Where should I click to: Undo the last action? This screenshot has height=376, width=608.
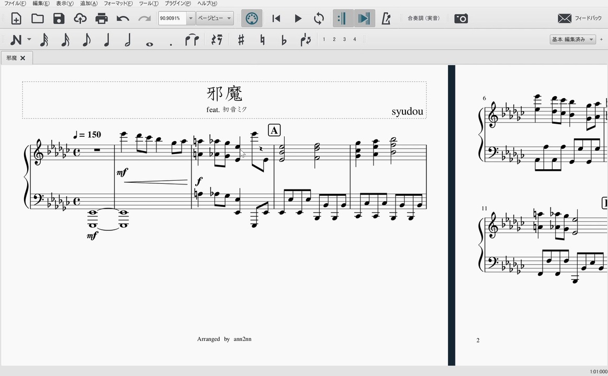tap(123, 19)
